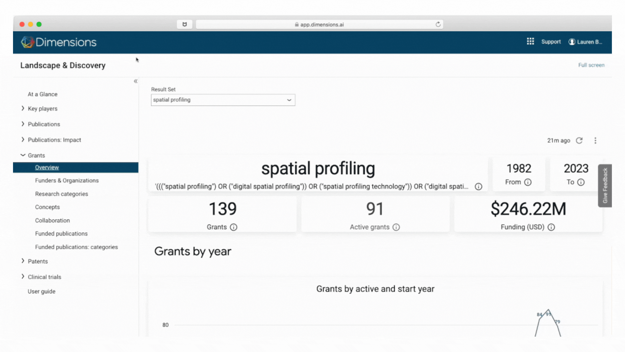Viewport: 625px width, 352px height.
Task: Click the browser address bar
Action: tap(319, 24)
